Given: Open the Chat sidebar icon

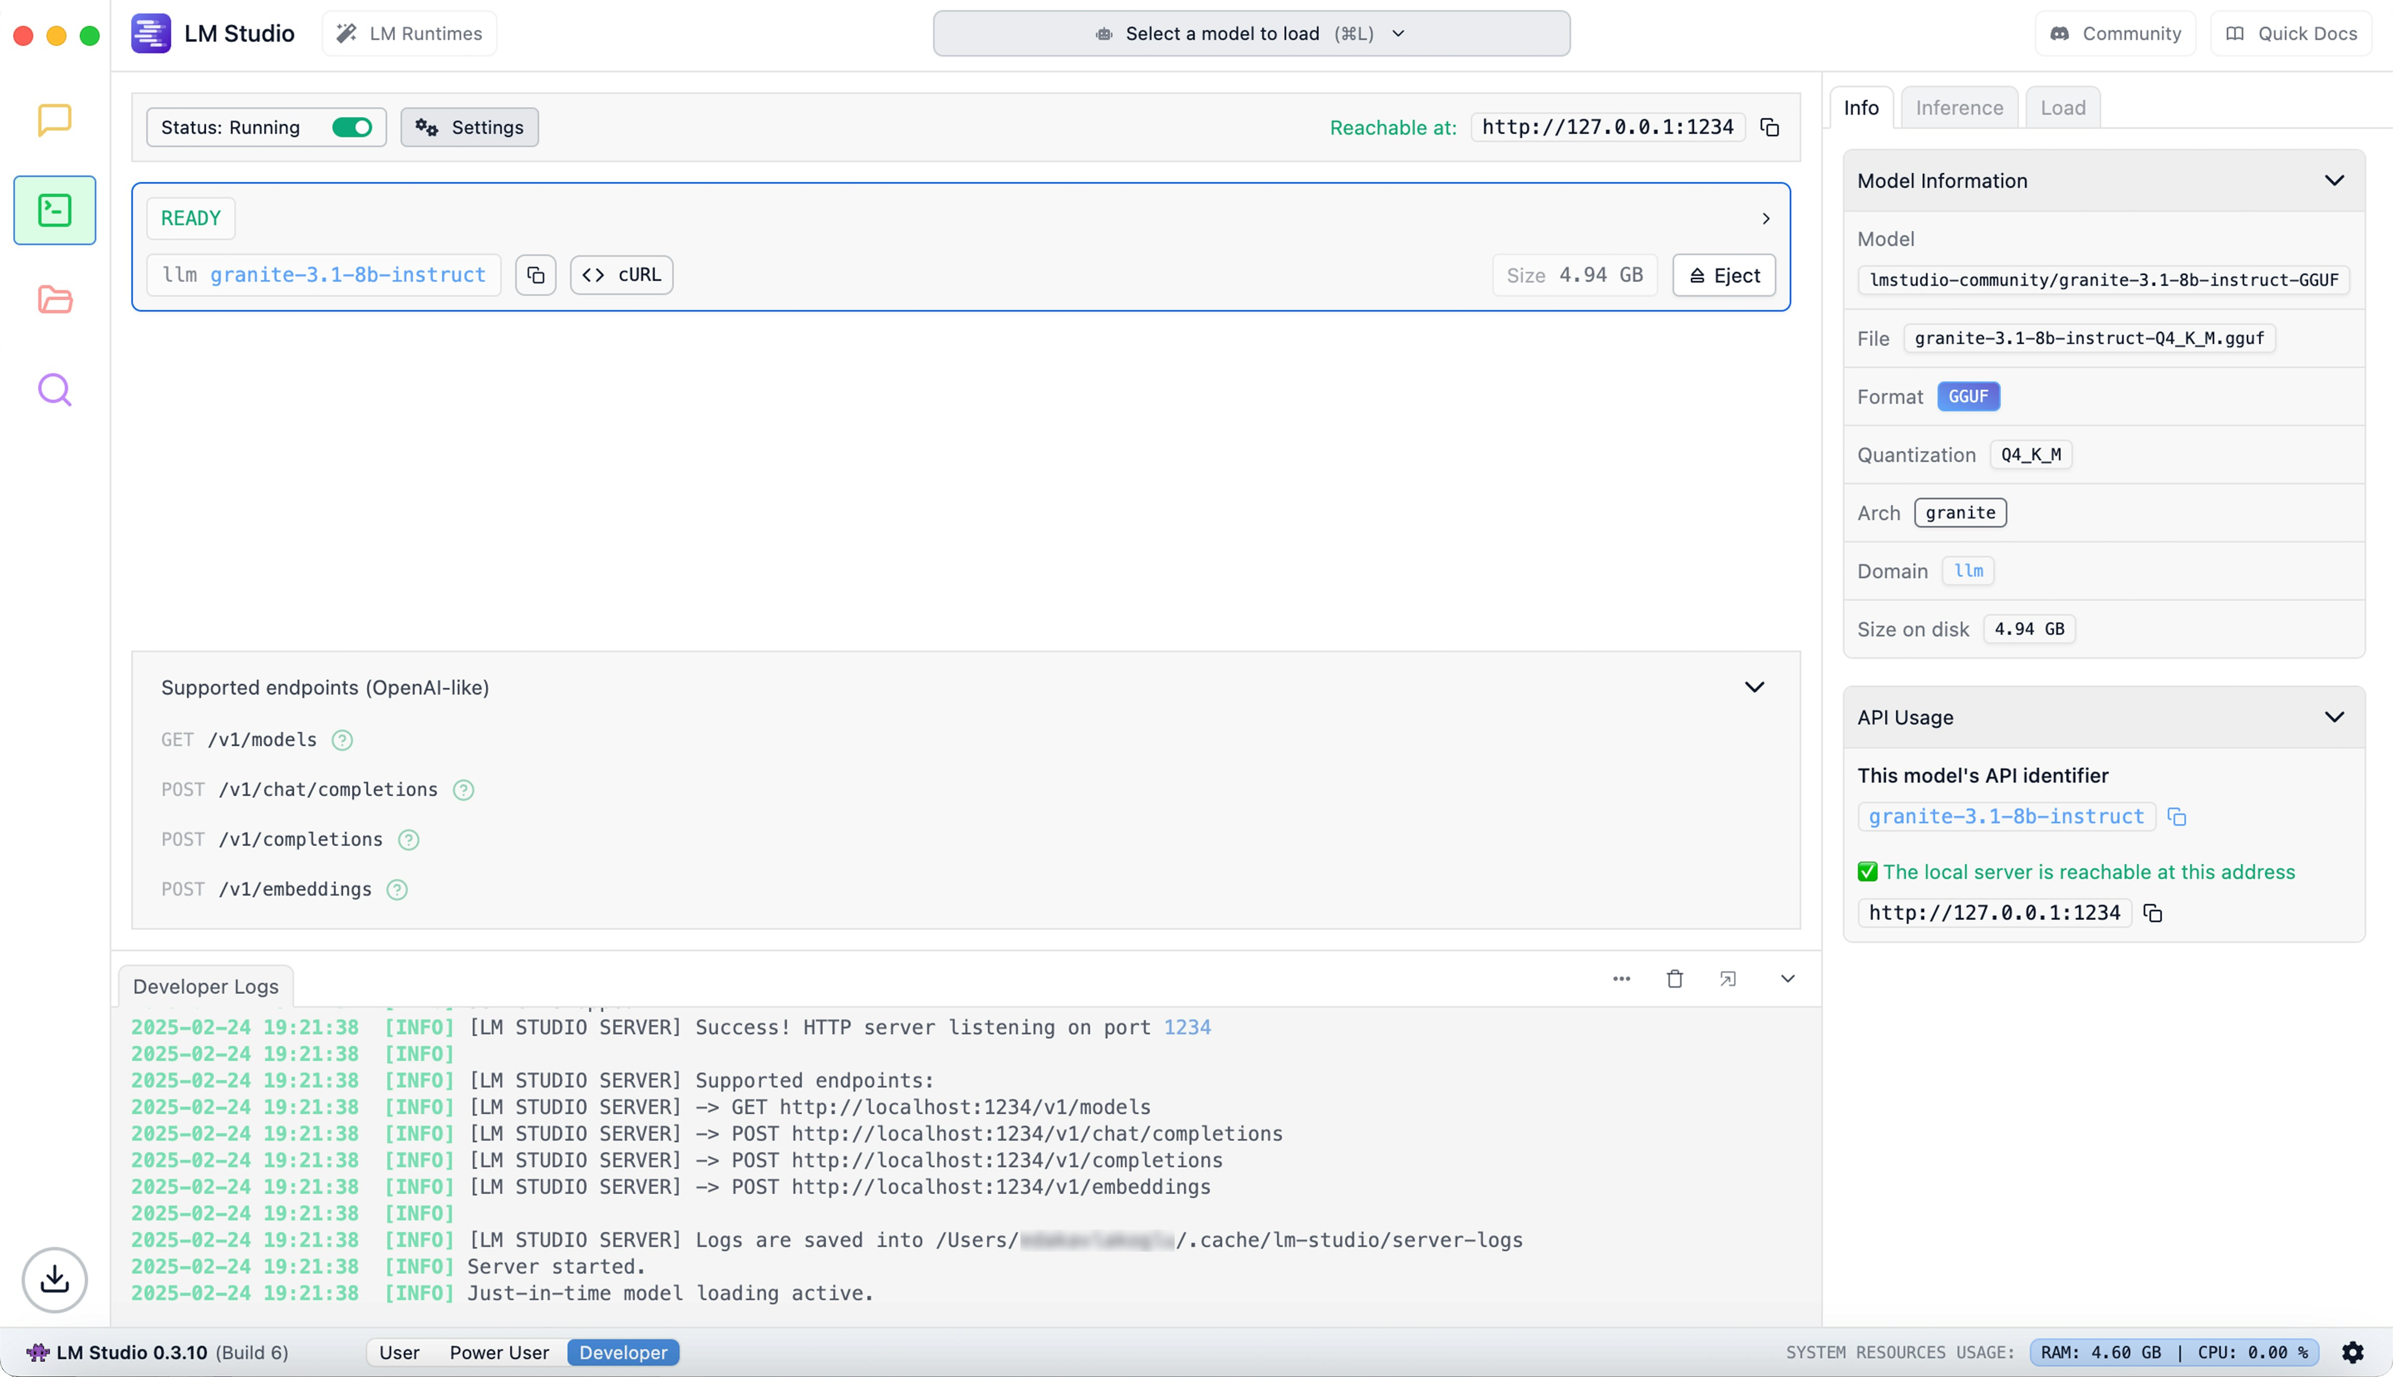Looking at the screenshot, I should coord(54,120).
